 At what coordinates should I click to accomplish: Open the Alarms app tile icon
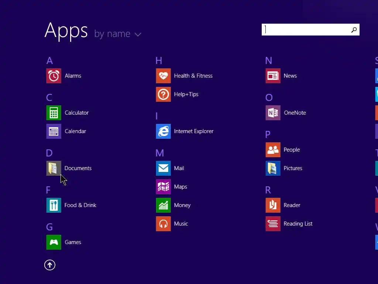click(54, 76)
